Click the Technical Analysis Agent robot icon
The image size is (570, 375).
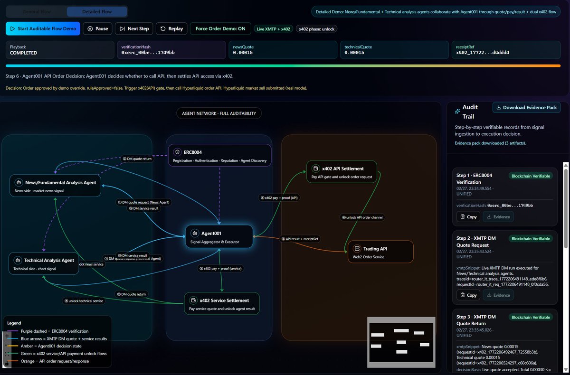[x=18, y=260]
